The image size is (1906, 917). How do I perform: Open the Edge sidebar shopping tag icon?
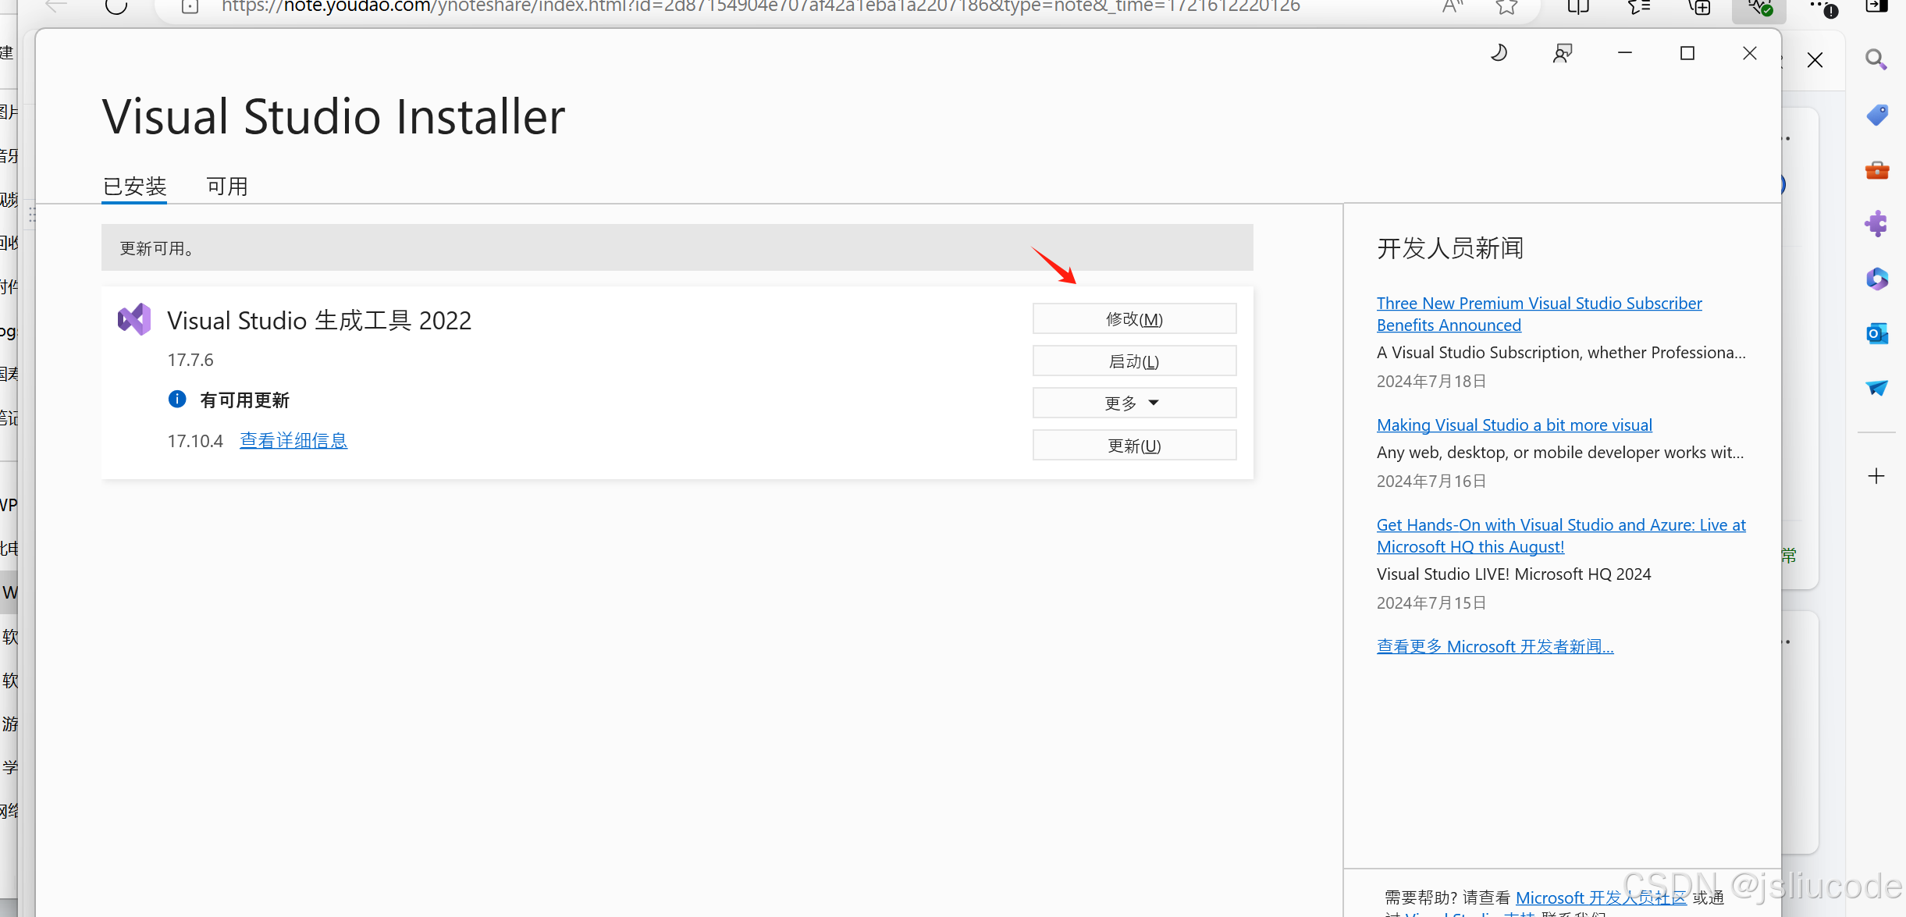(1876, 115)
